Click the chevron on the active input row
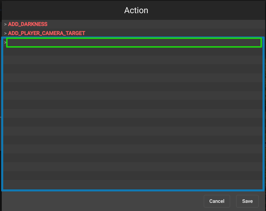 [5, 42]
